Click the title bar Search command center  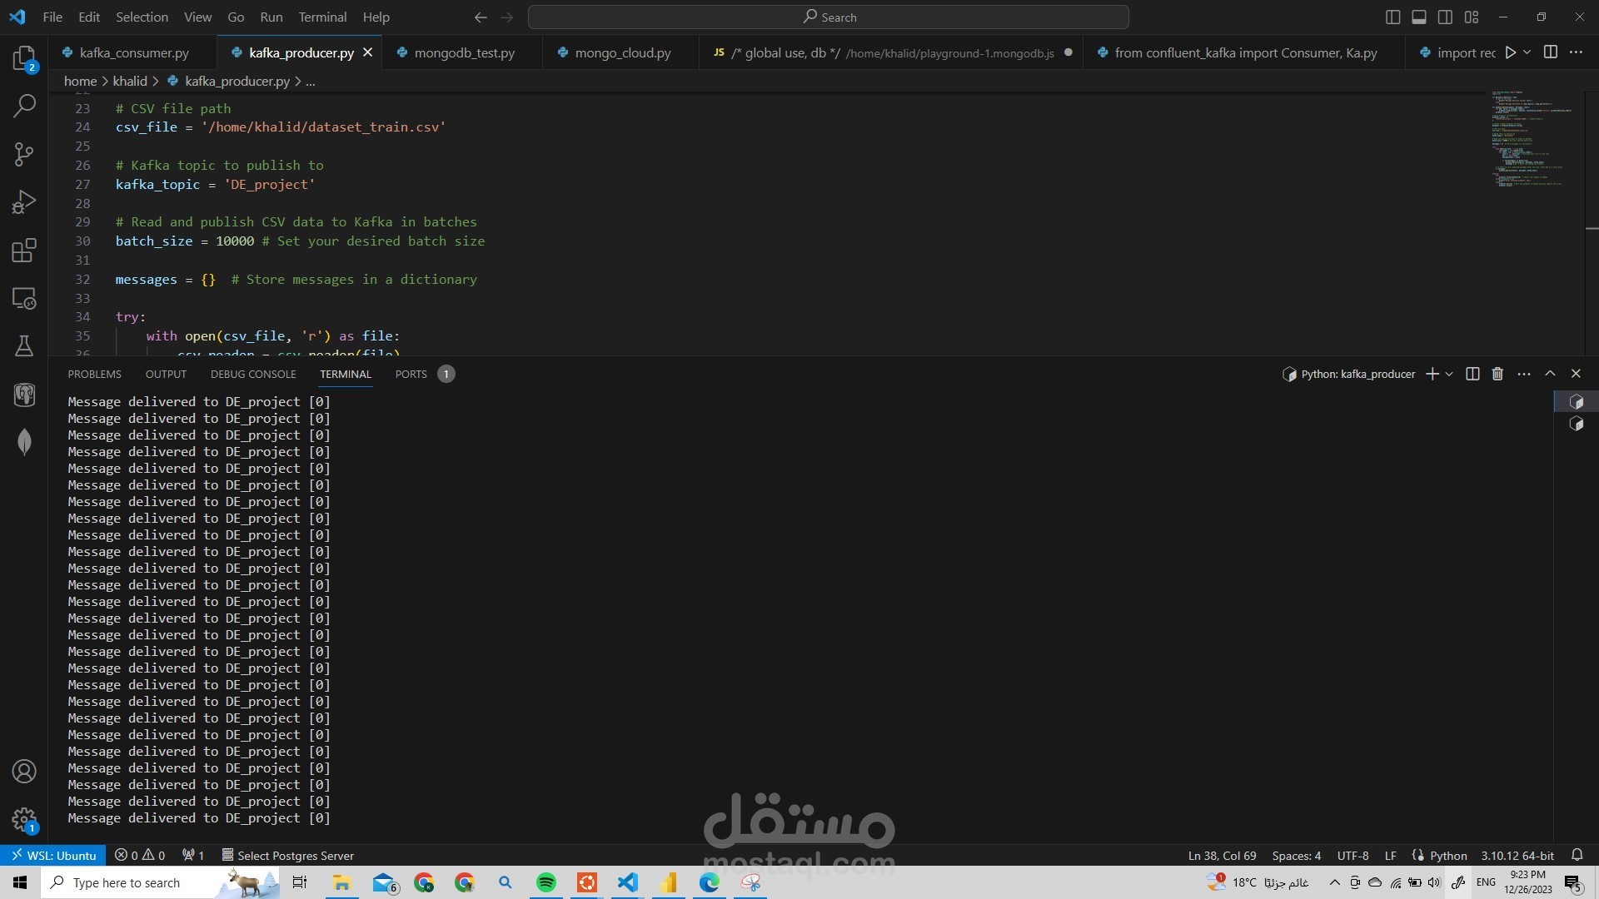click(829, 17)
